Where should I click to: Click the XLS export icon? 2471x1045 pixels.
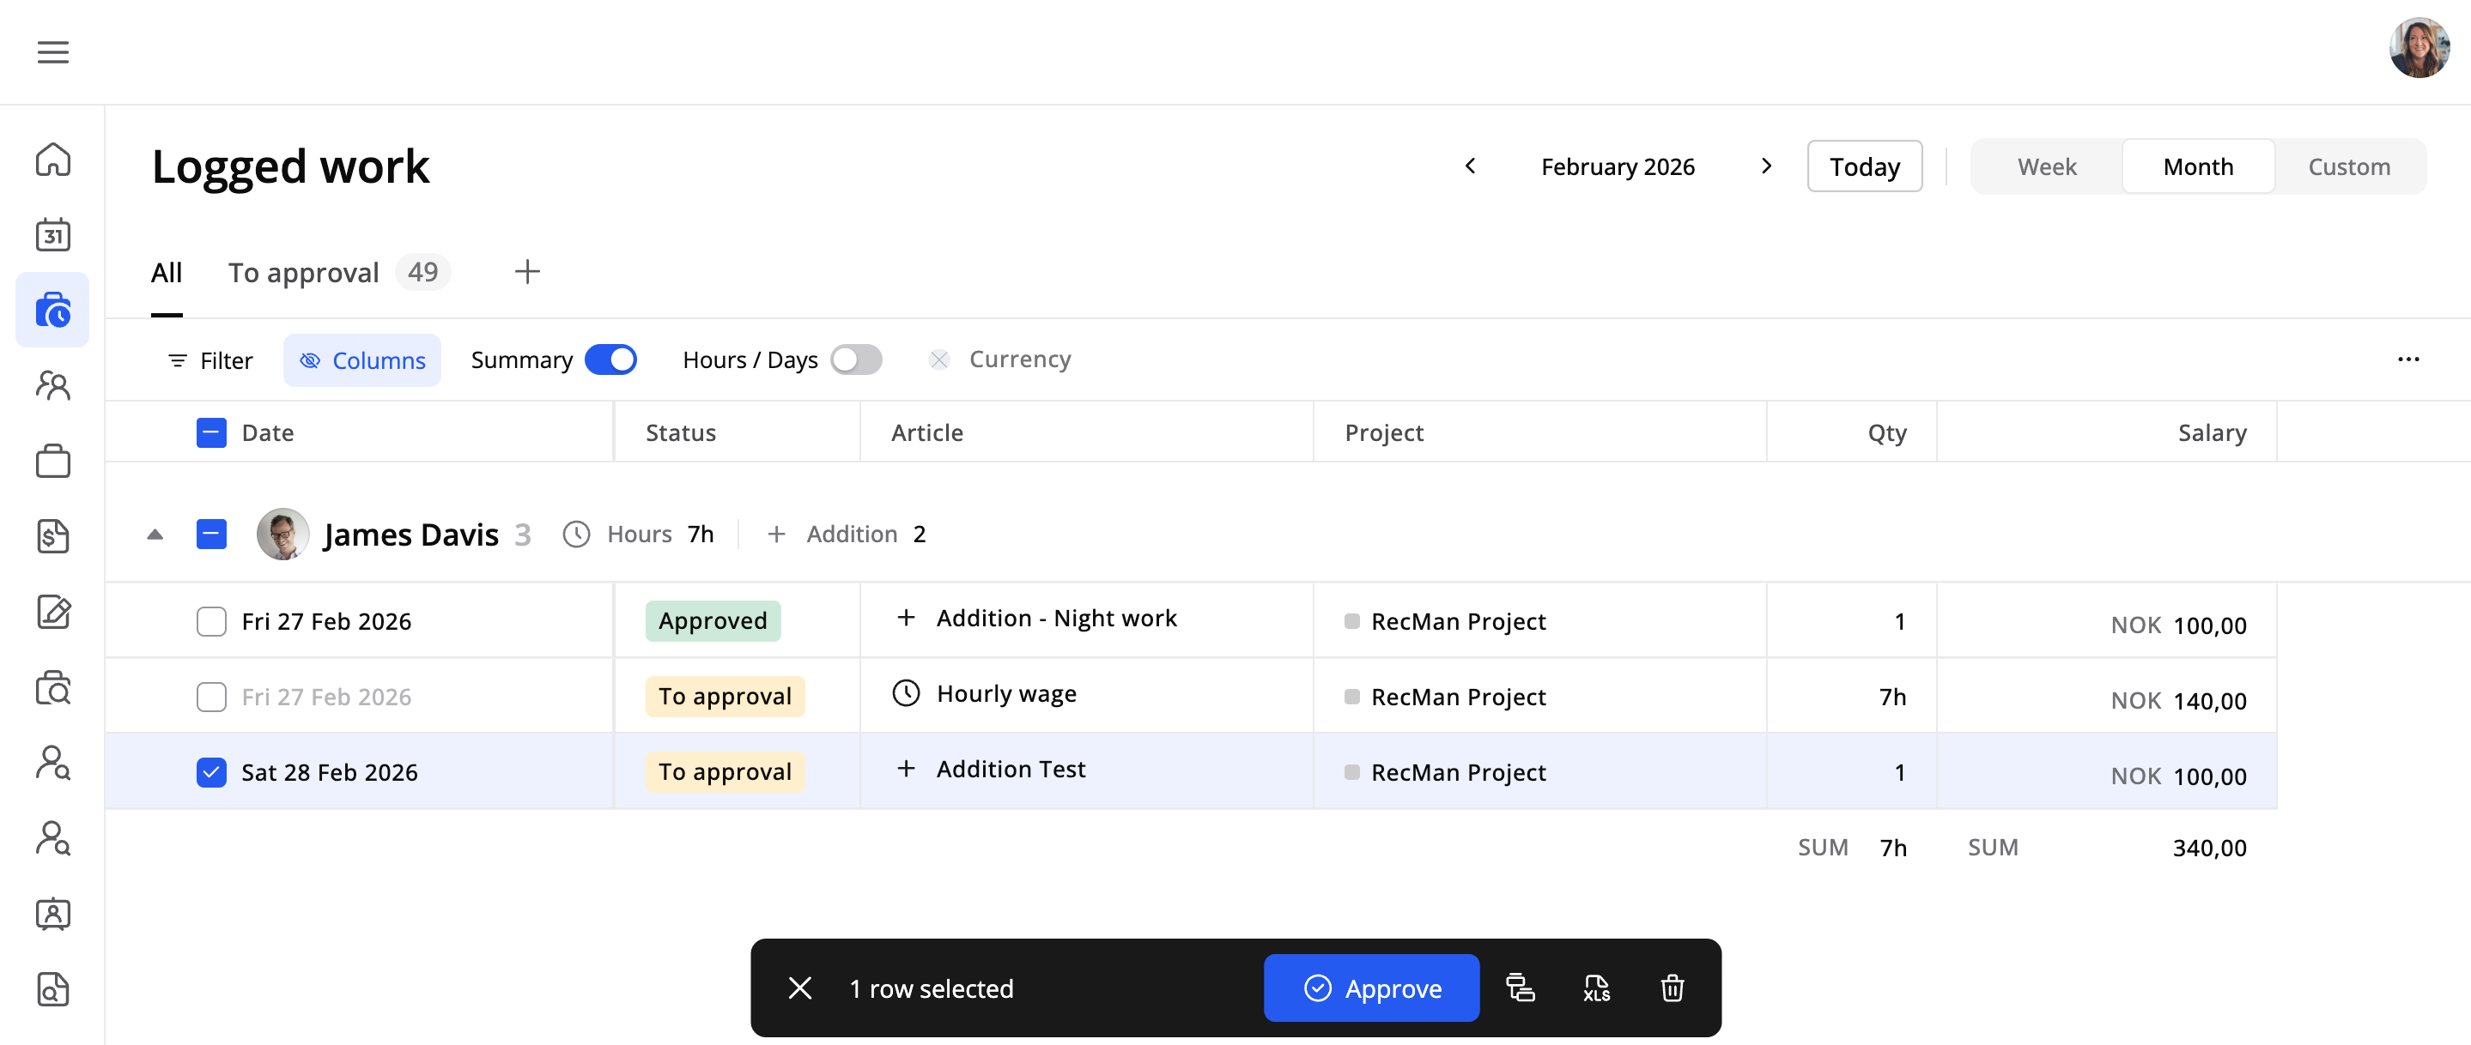coord(1596,988)
